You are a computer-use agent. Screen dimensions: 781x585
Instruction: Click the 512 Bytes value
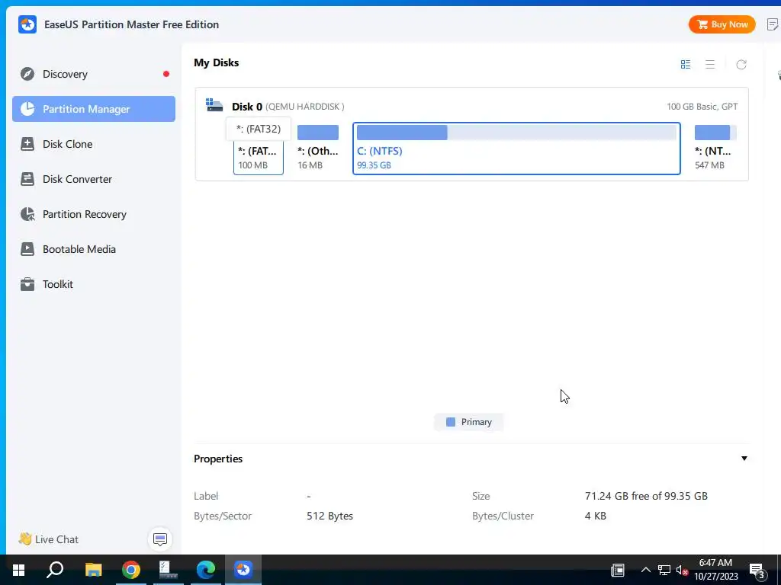329,516
